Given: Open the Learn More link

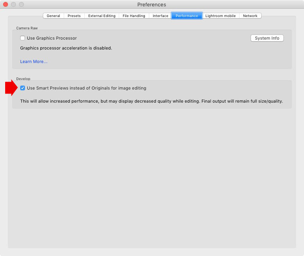Looking at the screenshot, I should click(34, 61).
